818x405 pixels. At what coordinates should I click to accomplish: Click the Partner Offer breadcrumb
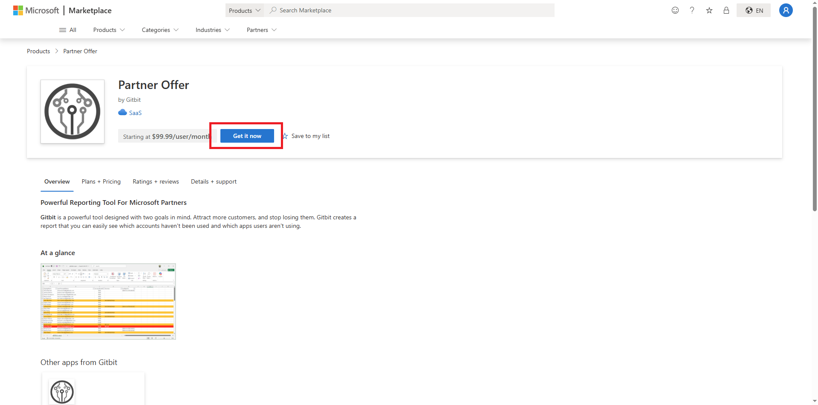click(x=80, y=51)
